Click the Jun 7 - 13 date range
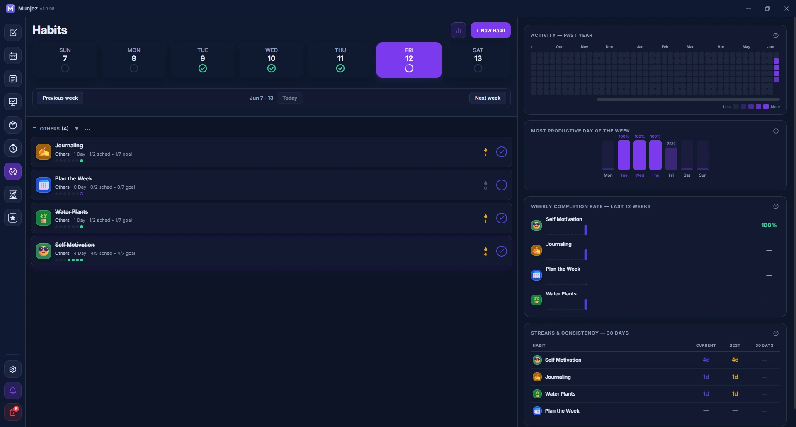Viewport: 796px width, 427px height. 261,98
